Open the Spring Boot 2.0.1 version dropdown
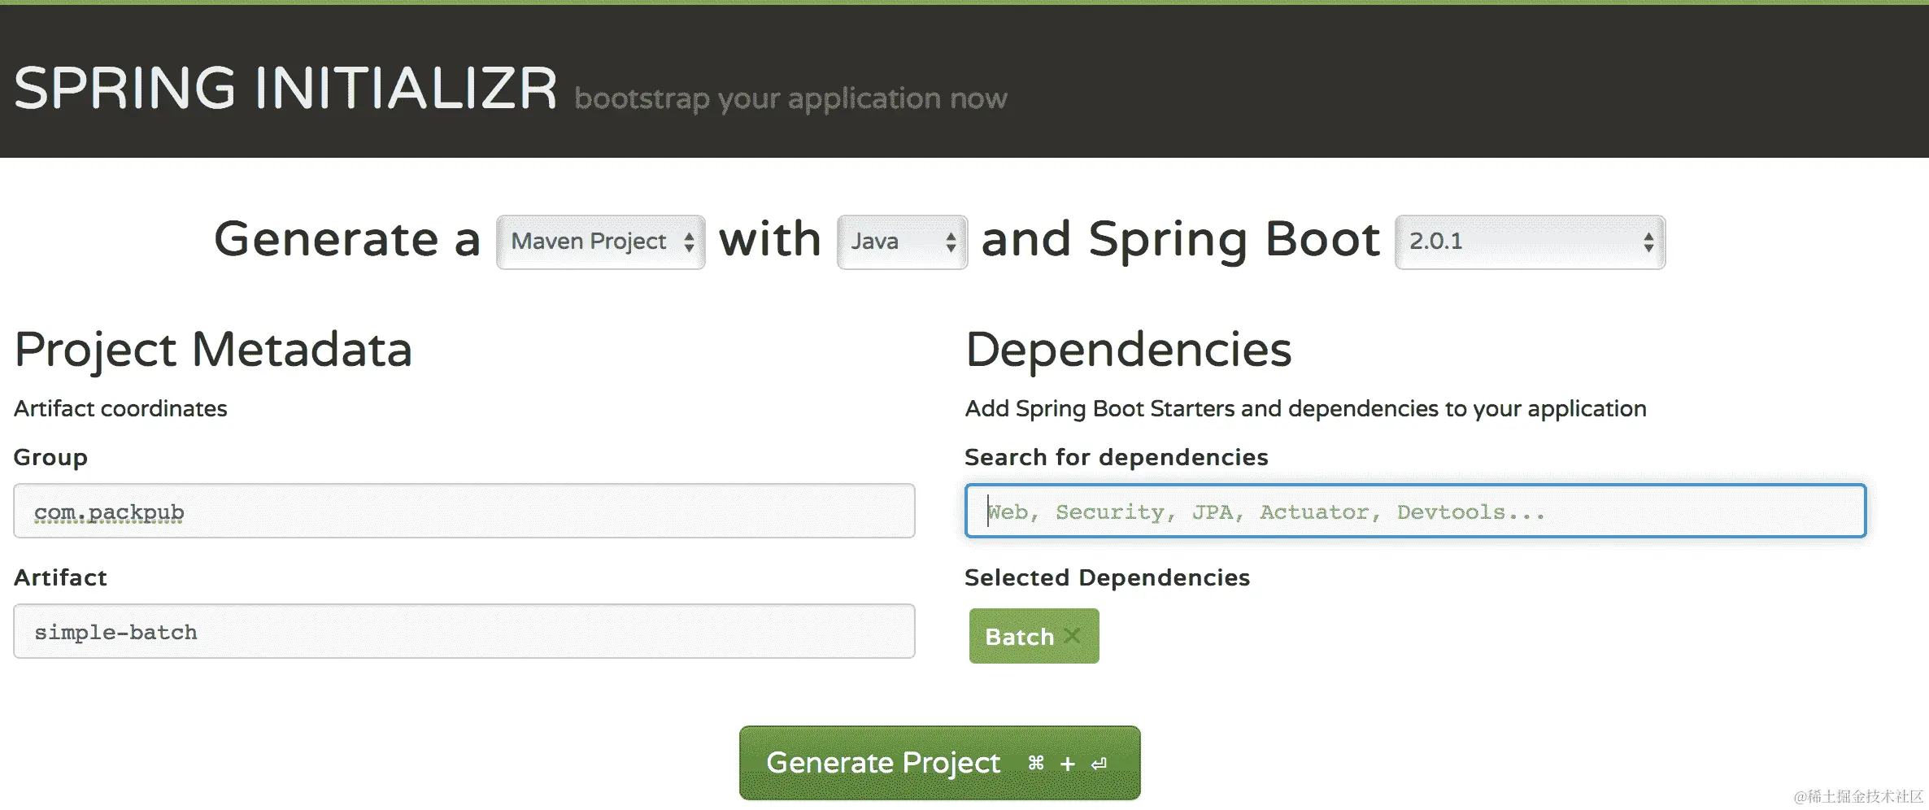Screen dimensions: 1929x810 pyautogui.click(x=1531, y=242)
